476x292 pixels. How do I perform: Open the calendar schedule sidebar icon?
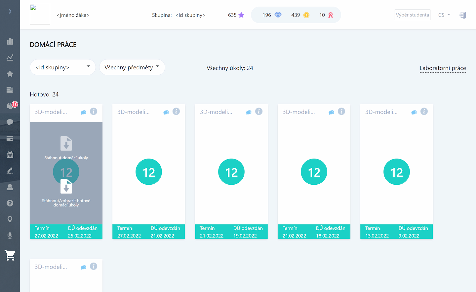tap(10, 155)
